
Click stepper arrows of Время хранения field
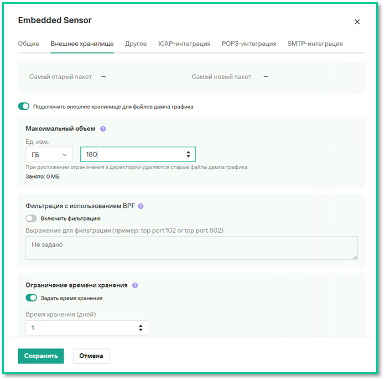coord(141,328)
